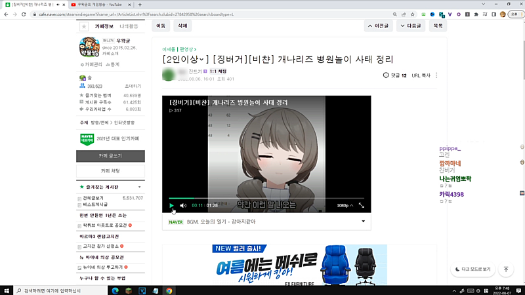
Task: Open the 전체글보기 board
Action: (93, 198)
